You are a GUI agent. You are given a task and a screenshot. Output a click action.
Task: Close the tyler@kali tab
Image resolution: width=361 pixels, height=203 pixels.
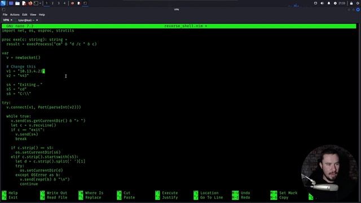[x=37, y=20]
